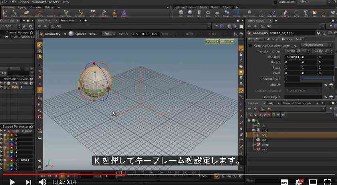The width and height of the screenshot is (337, 185).
Task: Open YouTube settings HD gear
Action: (x=299, y=182)
